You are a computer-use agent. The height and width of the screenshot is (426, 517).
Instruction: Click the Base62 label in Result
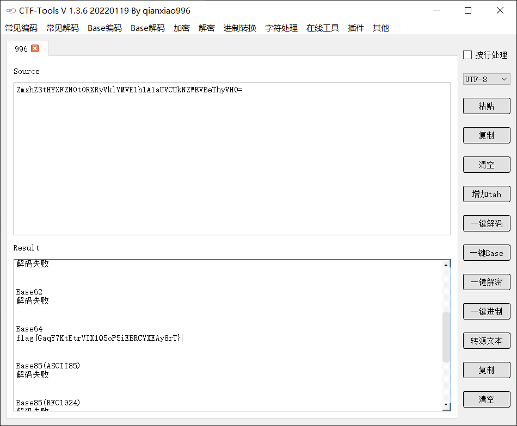click(x=29, y=292)
